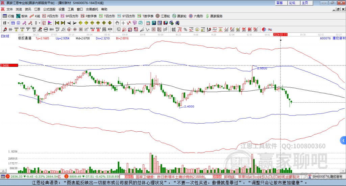Open the calendar date icon
The image size is (346, 186).
148,23
